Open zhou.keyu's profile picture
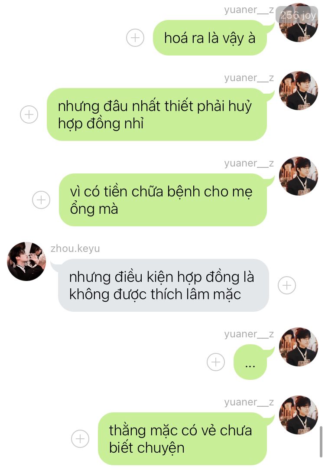 click(26, 261)
